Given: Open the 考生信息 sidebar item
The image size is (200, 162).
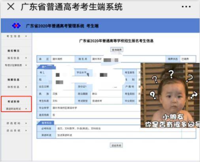Looking at the screenshot, I should (x=13, y=36).
